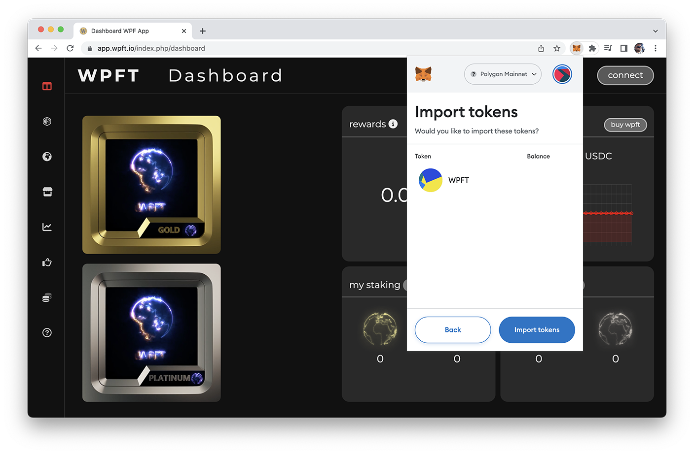Go back in browser history
Viewport: 694px width, 454px height.
[38, 48]
